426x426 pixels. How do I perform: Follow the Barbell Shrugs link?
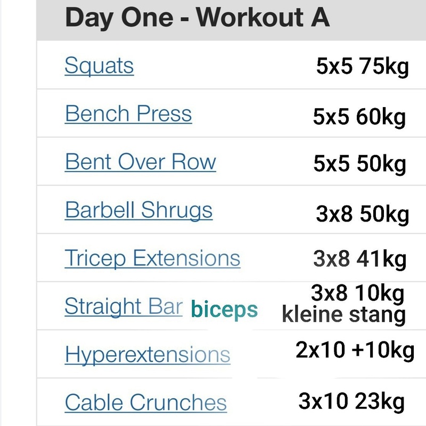(138, 210)
